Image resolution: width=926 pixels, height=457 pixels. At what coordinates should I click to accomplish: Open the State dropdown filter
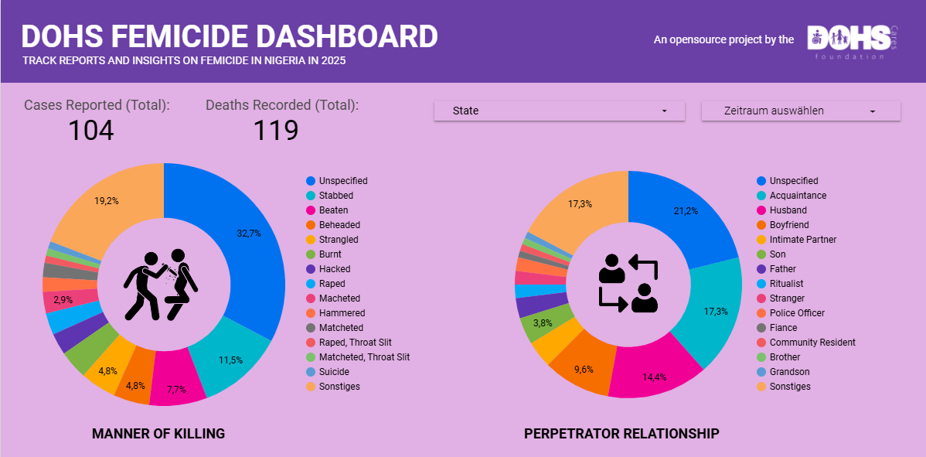point(559,111)
